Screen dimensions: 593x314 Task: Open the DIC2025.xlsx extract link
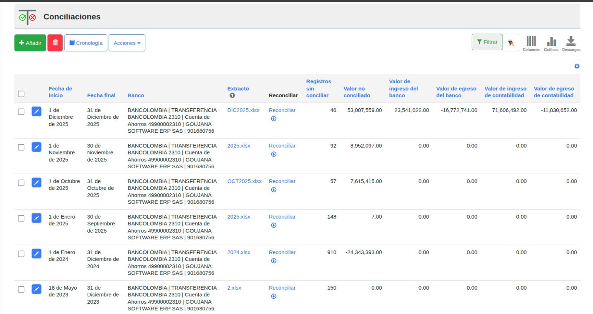point(243,110)
